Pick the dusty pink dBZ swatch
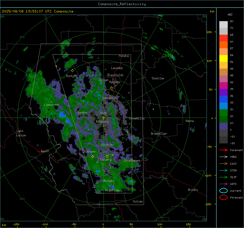The width and height of the screenshot is (244, 228). (223, 79)
